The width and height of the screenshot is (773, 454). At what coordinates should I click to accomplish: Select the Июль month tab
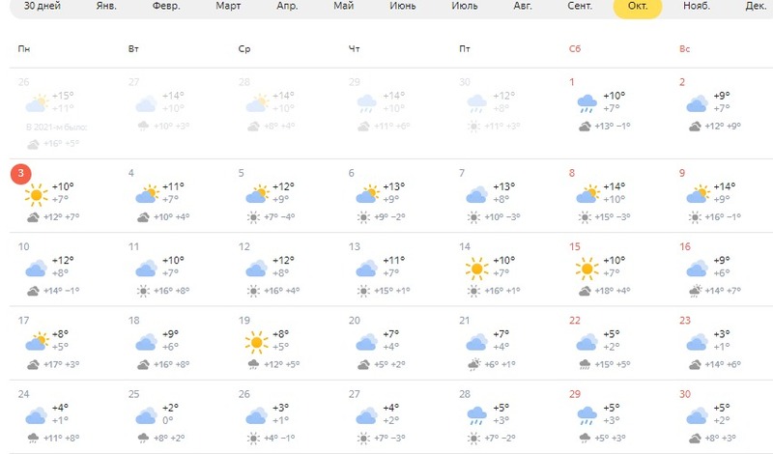click(x=465, y=6)
